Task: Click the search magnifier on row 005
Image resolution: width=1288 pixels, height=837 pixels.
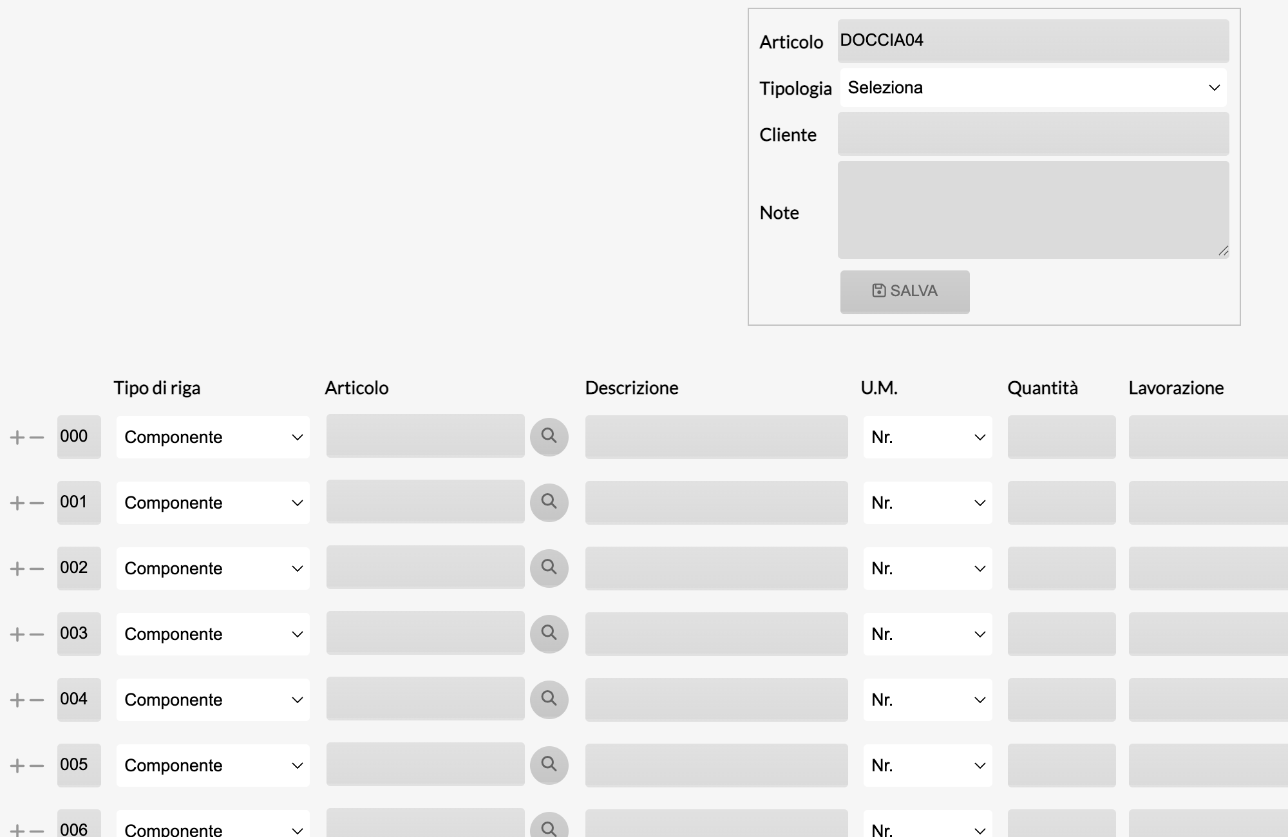Action: click(549, 765)
